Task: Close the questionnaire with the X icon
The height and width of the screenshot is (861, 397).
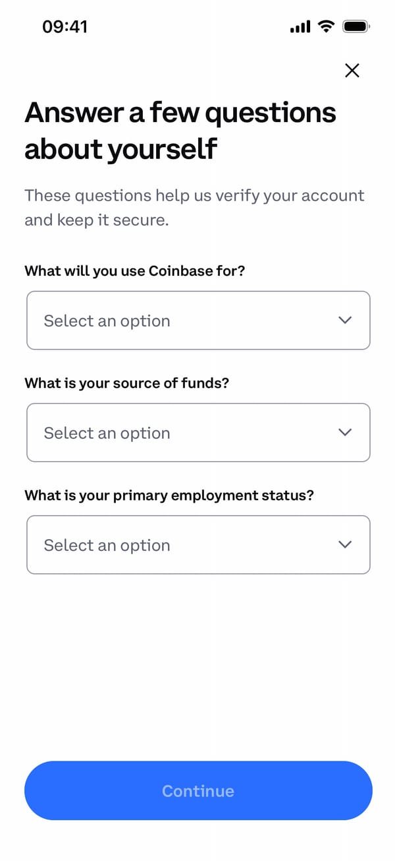Action: 352,71
